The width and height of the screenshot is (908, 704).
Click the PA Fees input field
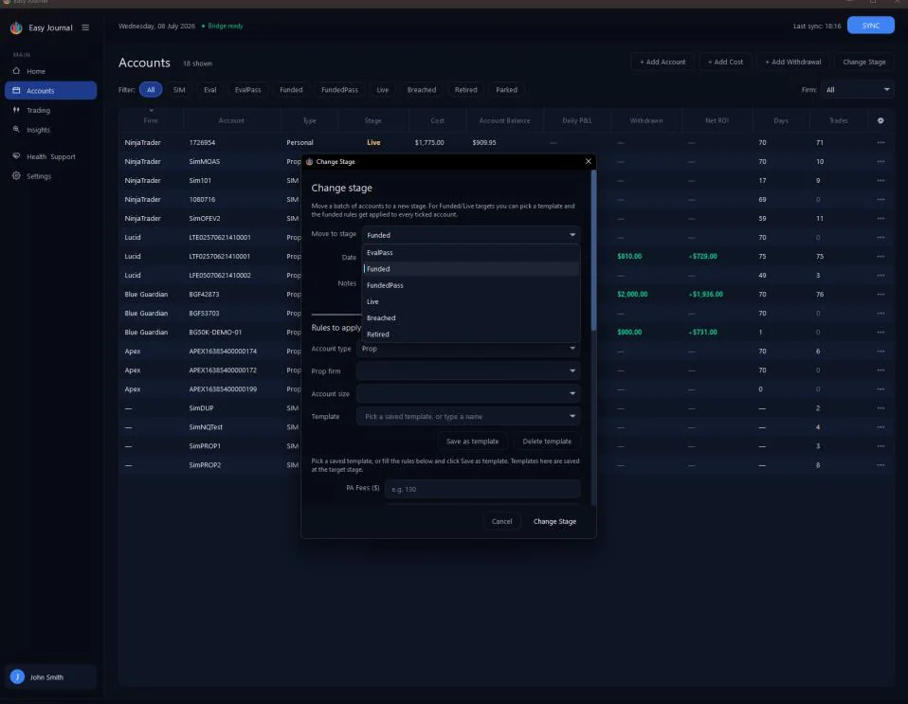coord(482,489)
